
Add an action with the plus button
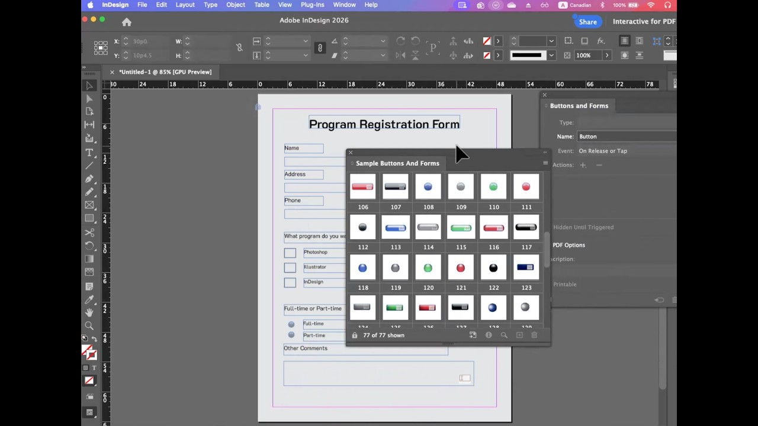pyautogui.click(x=583, y=165)
